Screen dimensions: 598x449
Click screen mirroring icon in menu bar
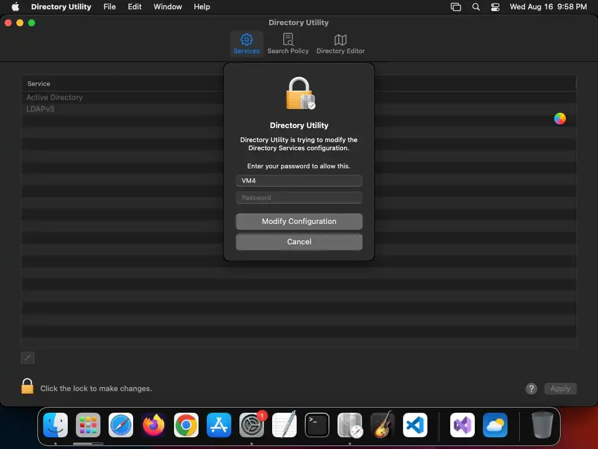456,7
